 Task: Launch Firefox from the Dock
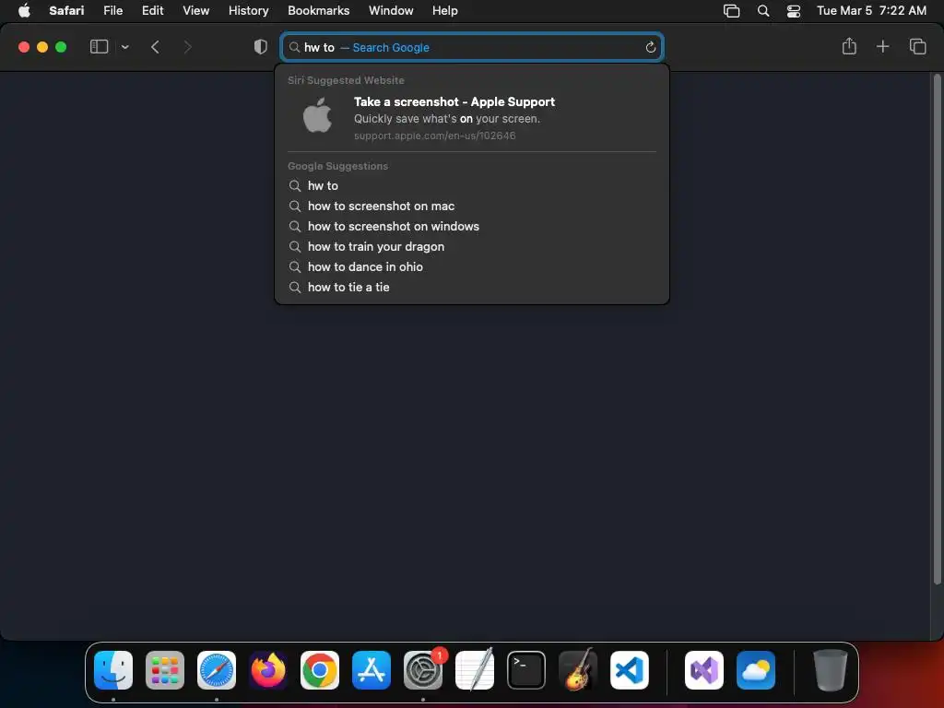[268, 670]
